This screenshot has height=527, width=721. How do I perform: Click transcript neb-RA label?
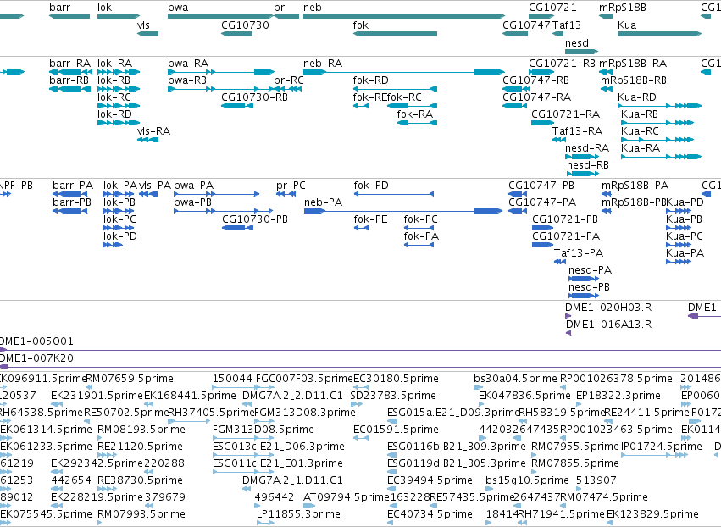pyautogui.click(x=323, y=64)
